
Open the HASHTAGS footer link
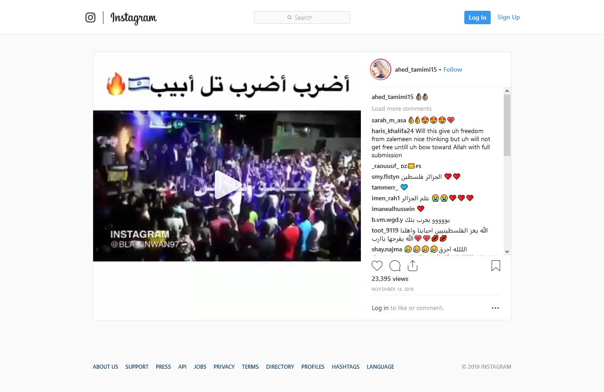tap(346, 366)
